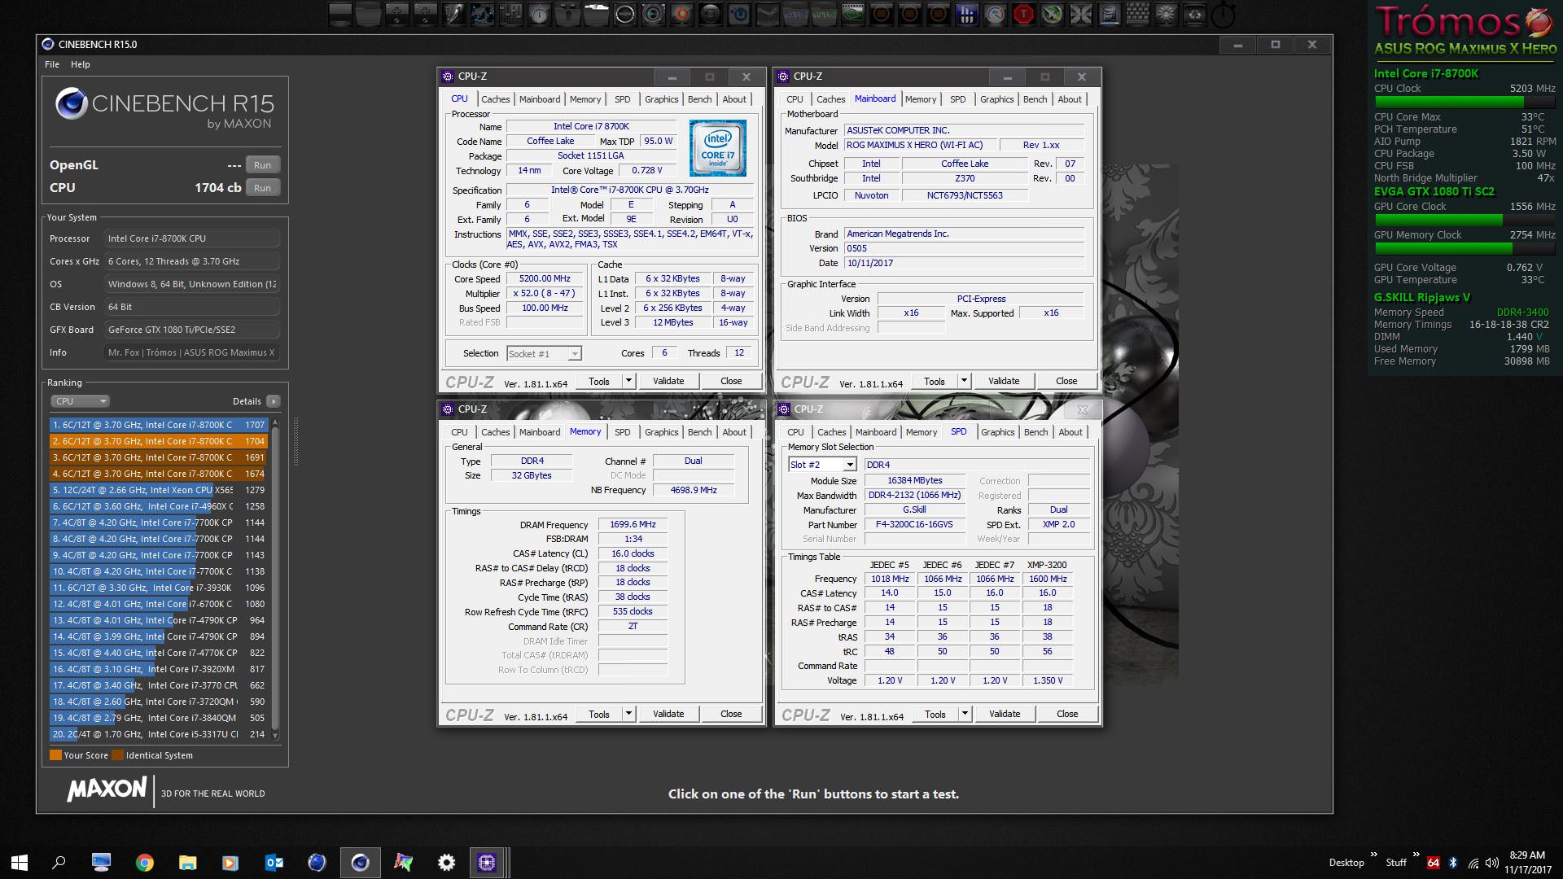Switch to CPU-Z taskbar icon
Viewport: 1563px width, 879px height.
pyautogui.click(x=487, y=863)
